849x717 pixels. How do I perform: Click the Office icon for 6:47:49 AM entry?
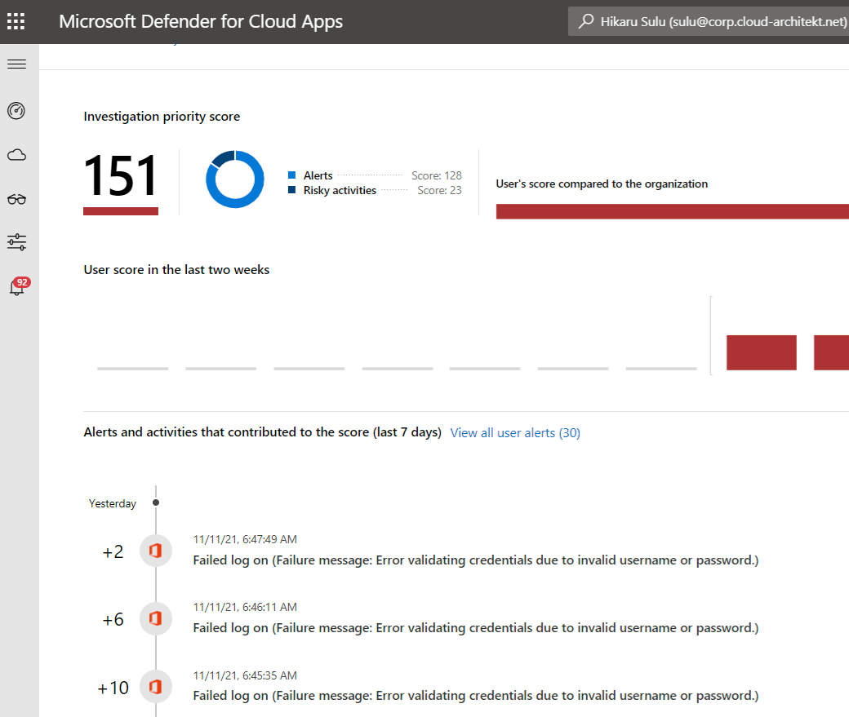pyautogui.click(x=156, y=551)
